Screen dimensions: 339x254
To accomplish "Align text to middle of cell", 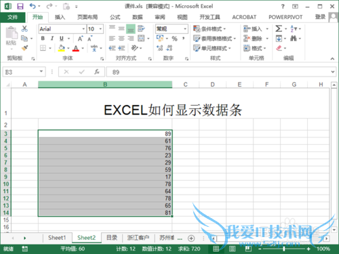I will pyautogui.click(x=121, y=28).
